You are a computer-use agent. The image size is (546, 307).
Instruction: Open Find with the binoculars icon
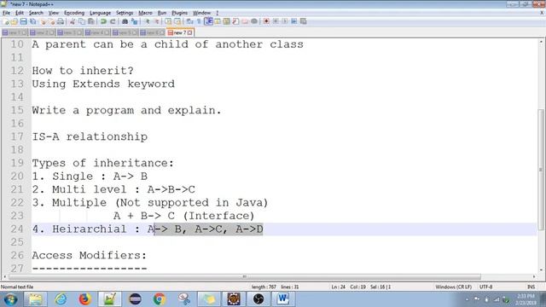[125, 21]
